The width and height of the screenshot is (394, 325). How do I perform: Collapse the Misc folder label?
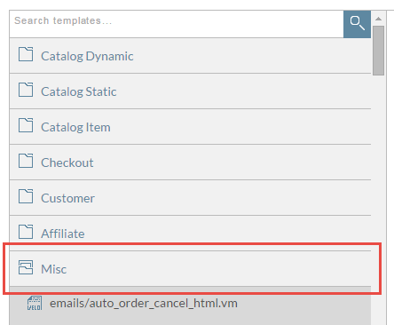coord(53,269)
